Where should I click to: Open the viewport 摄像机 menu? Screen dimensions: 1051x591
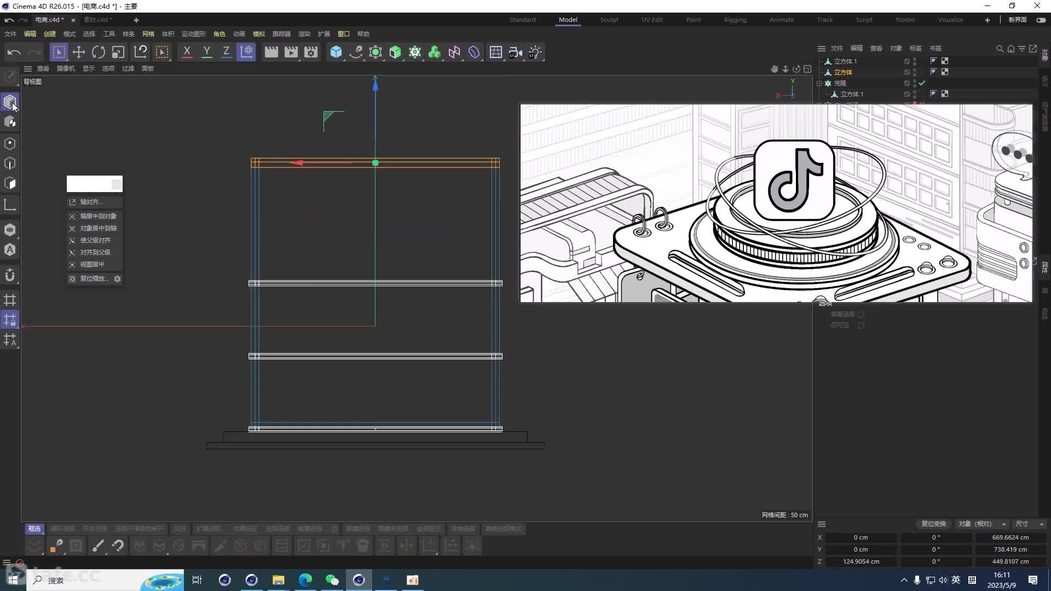point(66,68)
